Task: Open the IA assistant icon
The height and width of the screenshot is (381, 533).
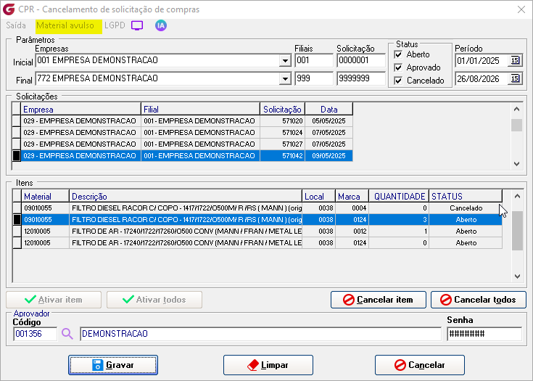Action: coord(161,25)
